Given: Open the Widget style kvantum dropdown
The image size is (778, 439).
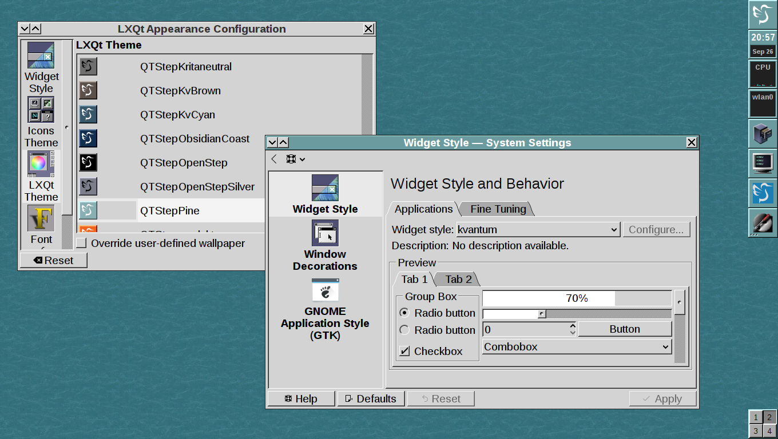Looking at the screenshot, I should [x=538, y=229].
